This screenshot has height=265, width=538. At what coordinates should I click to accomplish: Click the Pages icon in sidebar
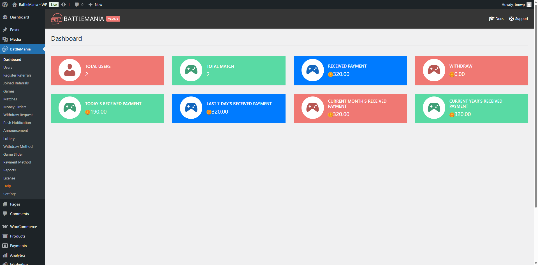tap(5, 204)
